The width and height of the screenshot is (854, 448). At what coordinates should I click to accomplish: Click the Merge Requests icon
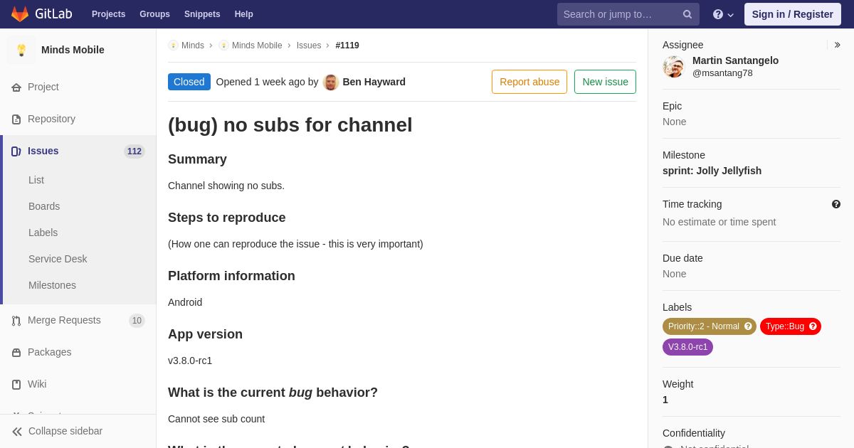tap(16, 321)
